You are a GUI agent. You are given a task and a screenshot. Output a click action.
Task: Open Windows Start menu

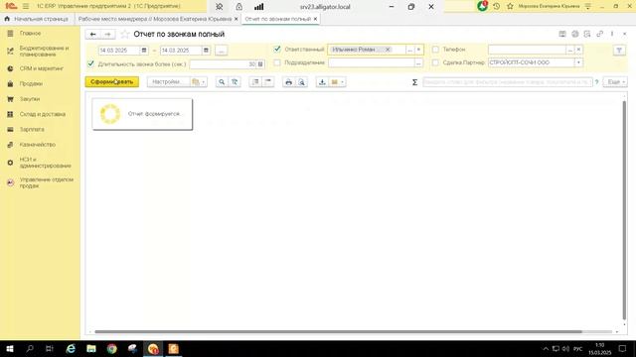click(x=10, y=348)
